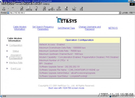Click the NET&SYS logo image
Viewport: 135px width, 98px height.
point(67,20)
